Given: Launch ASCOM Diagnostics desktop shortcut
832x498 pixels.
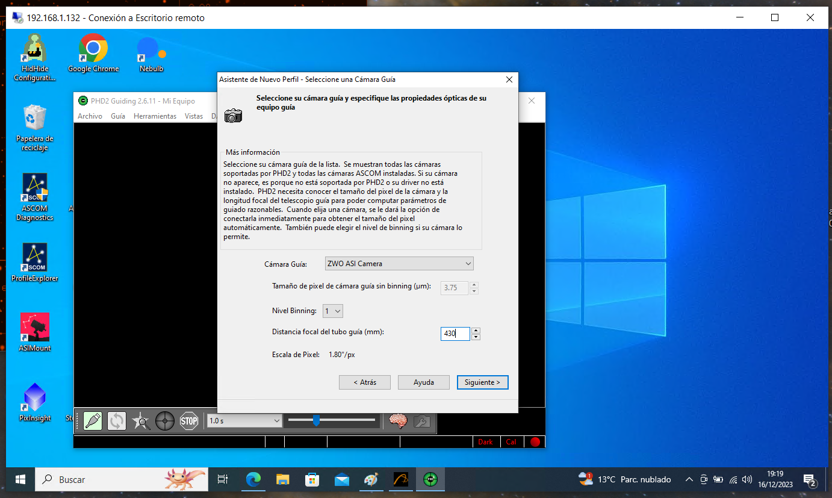Looking at the screenshot, I should coord(34,198).
